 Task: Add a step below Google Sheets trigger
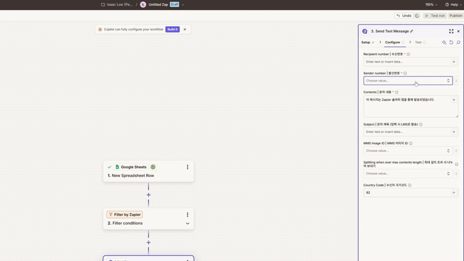point(148,195)
